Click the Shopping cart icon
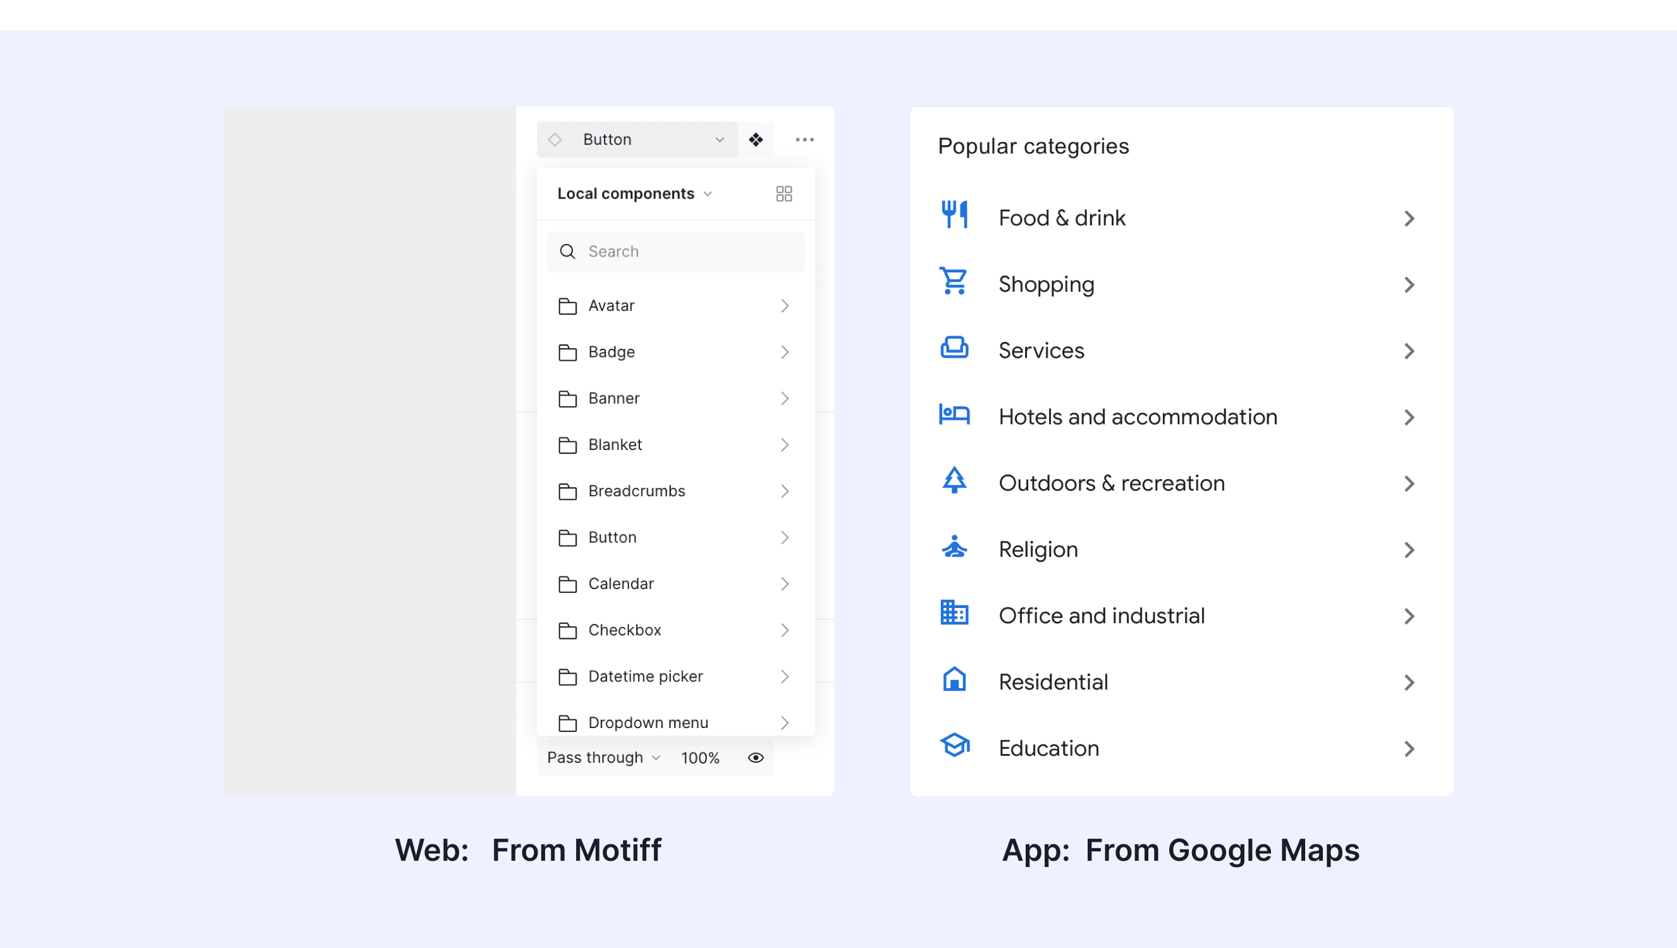Viewport: 1677px width, 948px height. pyautogui.click(x=954, y=281)
